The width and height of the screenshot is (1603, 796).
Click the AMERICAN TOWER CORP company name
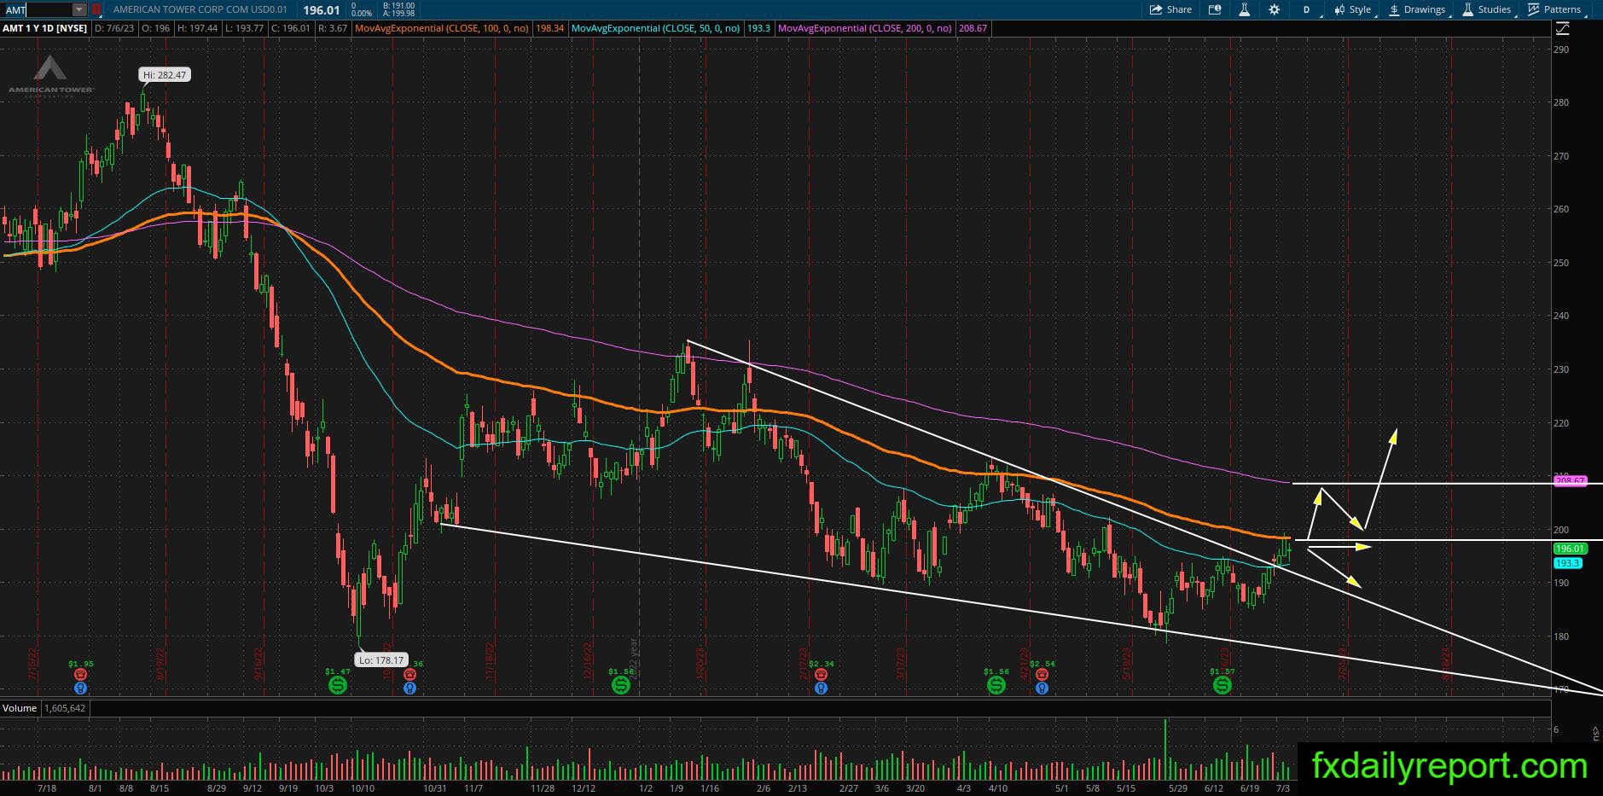click(202, 10)
